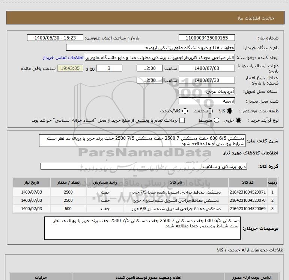Click the گروه کالا field
Screen dimensions: 289x280
[143, 166]
